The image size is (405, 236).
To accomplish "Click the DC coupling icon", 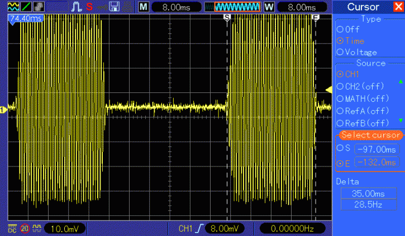I will (12, 229).
